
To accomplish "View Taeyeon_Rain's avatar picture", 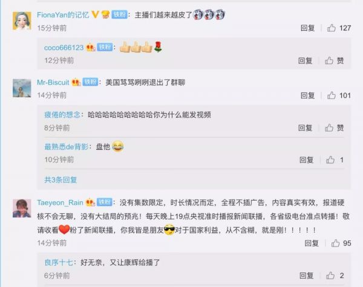I will (22, 208).
